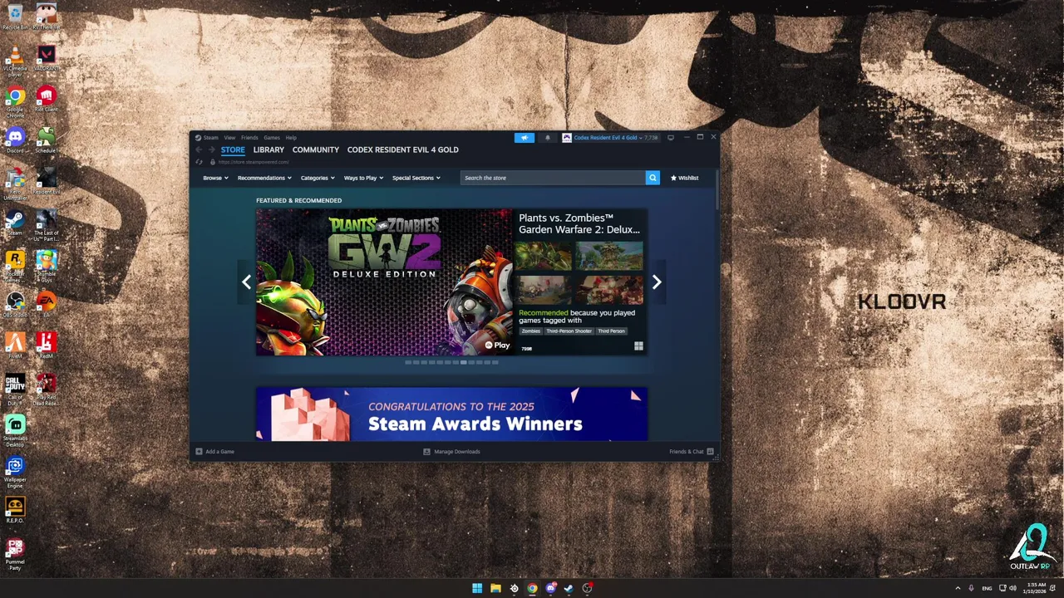This screenshot has height=598, width=1064.
Task: Open Manage Downloads
Action: coord(452,452)
